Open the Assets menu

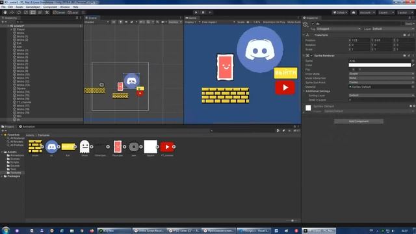pyautogui.click(x=19, y=7)
